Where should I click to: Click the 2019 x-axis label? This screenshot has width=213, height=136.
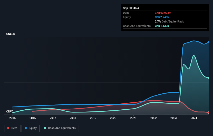pyautogui.click(x=93, y=118)
